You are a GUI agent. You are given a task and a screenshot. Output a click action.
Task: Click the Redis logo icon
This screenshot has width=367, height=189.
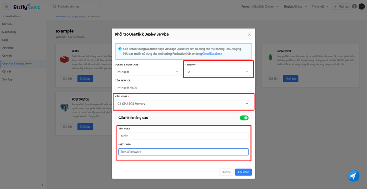tap(65, 60)
